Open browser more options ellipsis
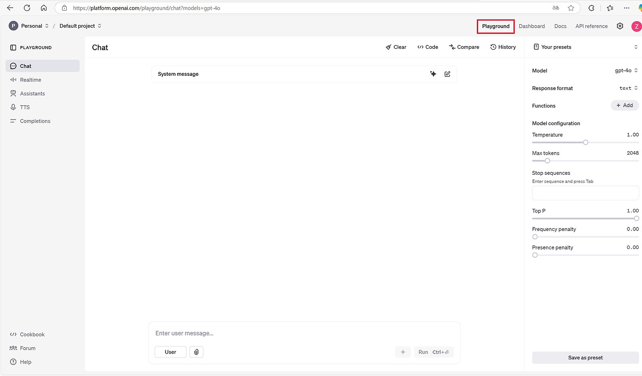The image size is (642, 376). (x=626, y=8)
